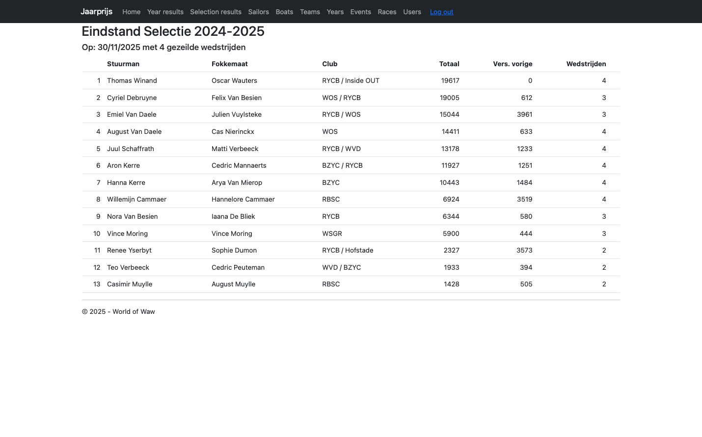Image resolution: width=702 pixels, height=437 pixels.
Task: Open the Users management page
Action: [412, 12]
